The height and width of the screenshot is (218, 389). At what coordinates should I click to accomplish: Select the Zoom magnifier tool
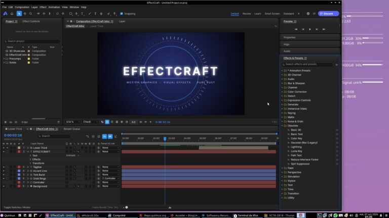[x=31, y=14]
